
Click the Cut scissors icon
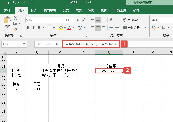coord(15,18)
